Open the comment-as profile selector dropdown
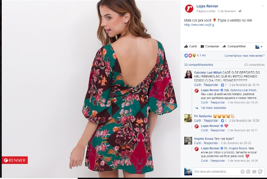This screenshot has height=179, width=267. (x=259, y=46)
